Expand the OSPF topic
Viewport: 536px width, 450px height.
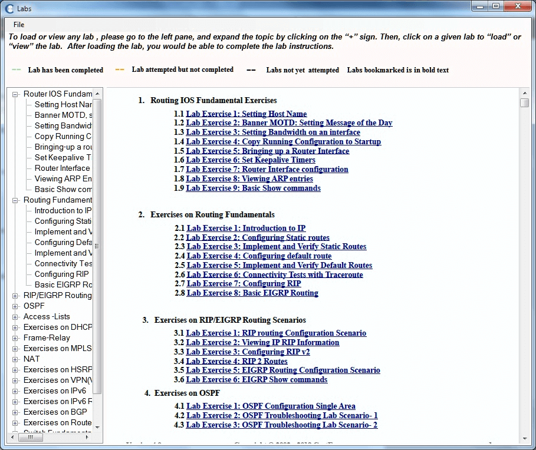click(x=17, y=306)
